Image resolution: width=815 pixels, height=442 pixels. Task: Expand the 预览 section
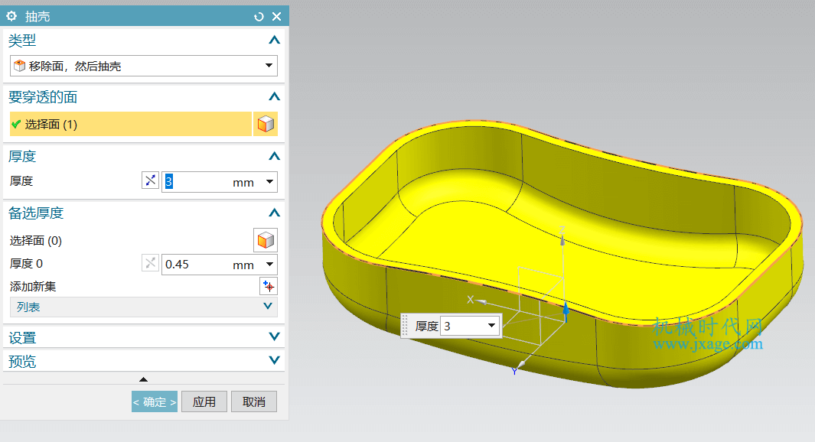click(275, 360)
